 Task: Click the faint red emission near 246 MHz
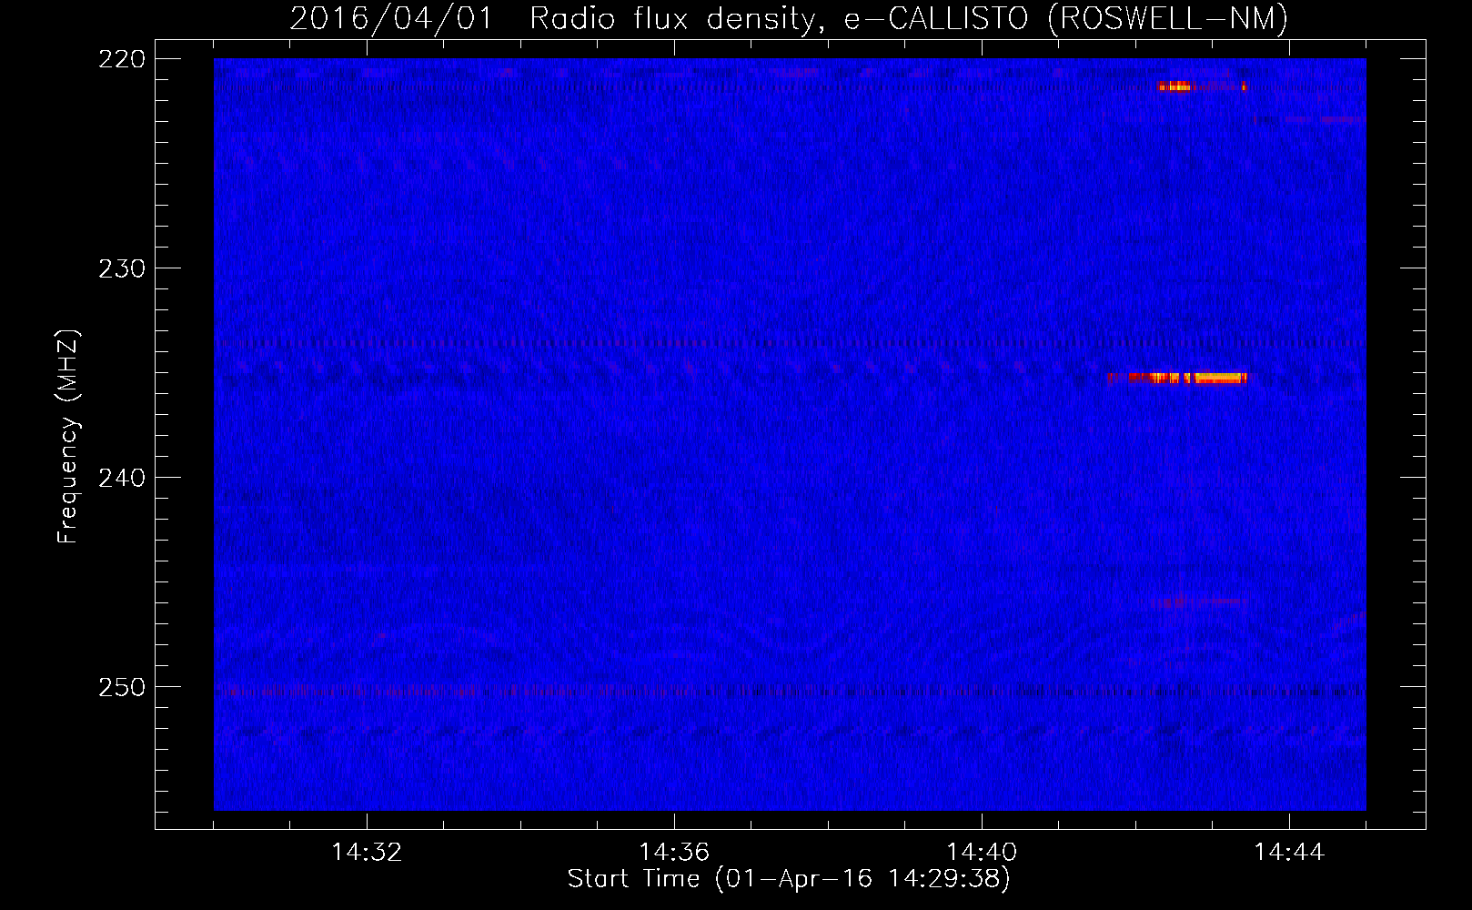click(x=1197, y=602)
